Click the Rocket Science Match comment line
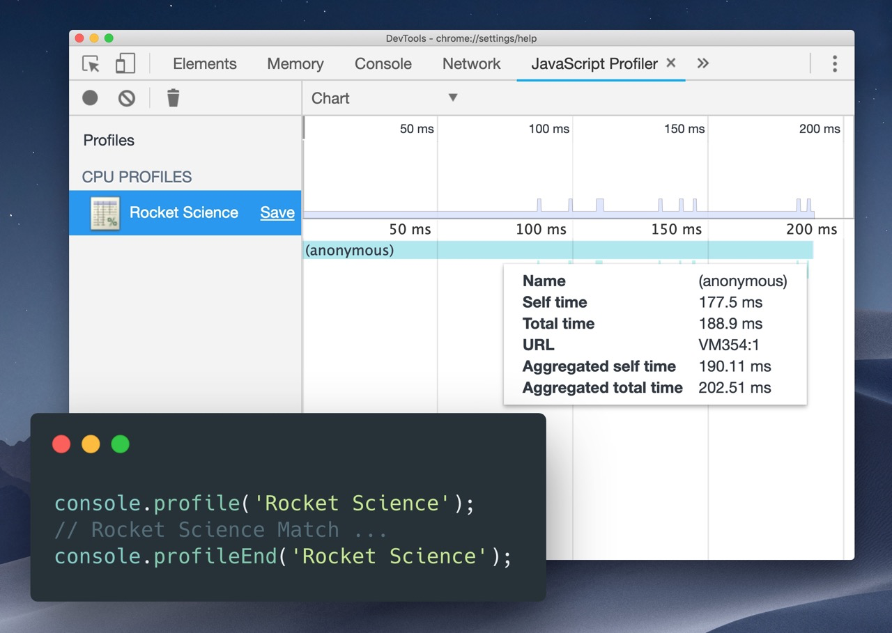Screen dimensions: 892x633 pos(220,530)
